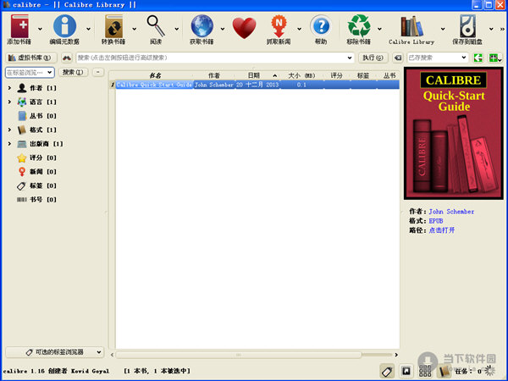Click the Remove books recycle icon
This screenshot has width=508, height=381.
point(359,26)
